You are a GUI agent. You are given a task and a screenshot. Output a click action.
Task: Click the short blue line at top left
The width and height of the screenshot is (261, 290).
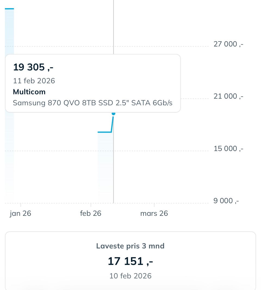point(9,9)
